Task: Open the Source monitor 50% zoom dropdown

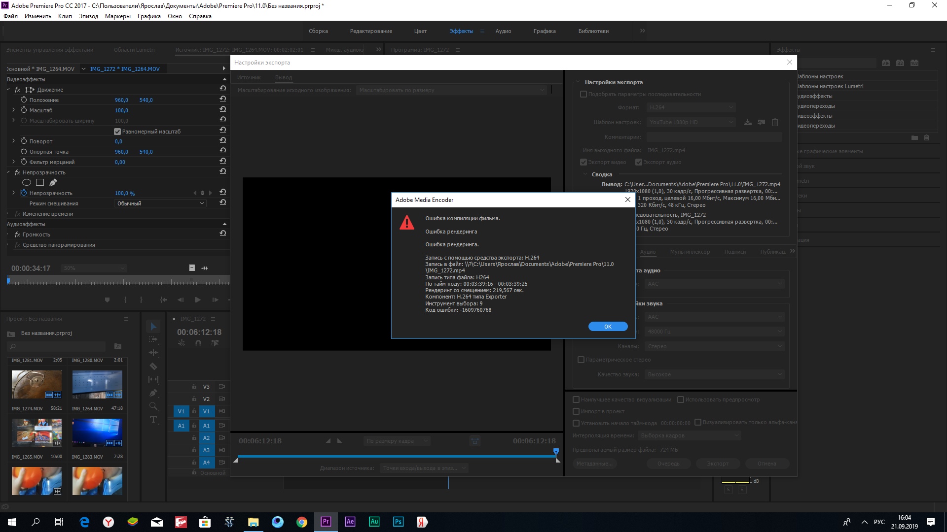Action: (x=94, y=268)
